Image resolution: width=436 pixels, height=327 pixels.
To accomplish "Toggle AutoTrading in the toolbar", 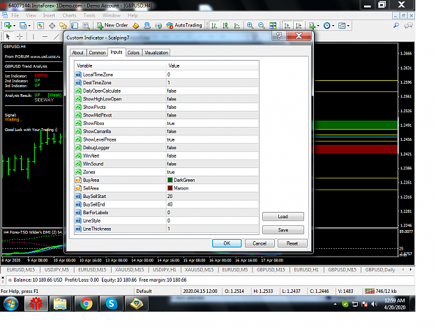I will click(x=184, y=26).
